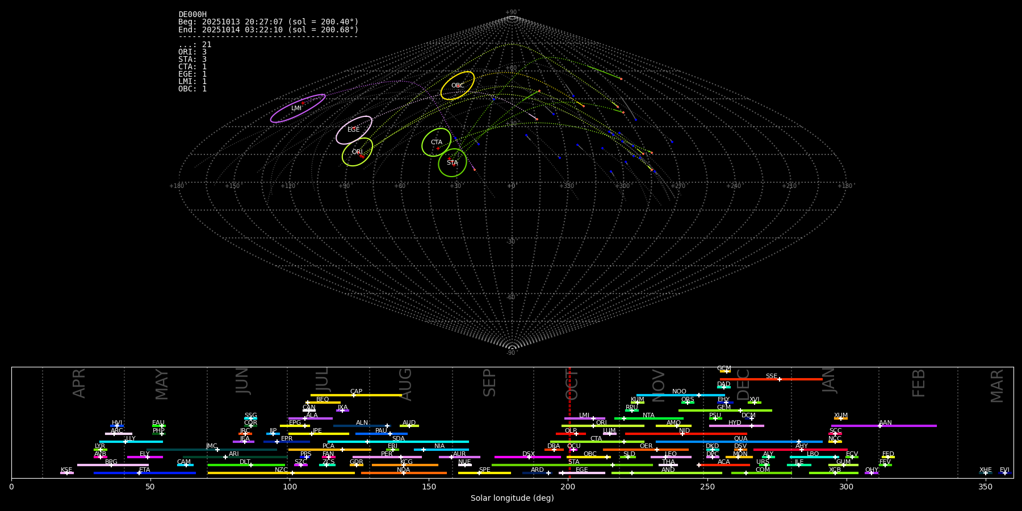This screenshot has height=511, width=1022.
Task: Select the 'Beg: 20251013 20:27:07' line
Action: point(269,22)
